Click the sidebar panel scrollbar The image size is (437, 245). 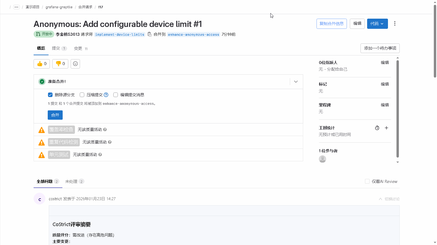(398, 109)
